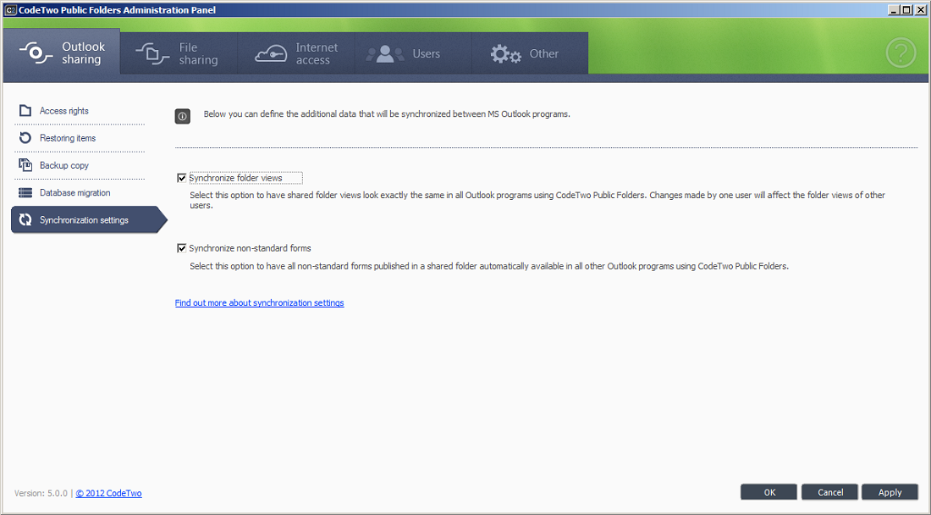Uncheck Synchronize folder views checkbox
The height and width of the screenshot is (515, 931).
click(182, 178)
